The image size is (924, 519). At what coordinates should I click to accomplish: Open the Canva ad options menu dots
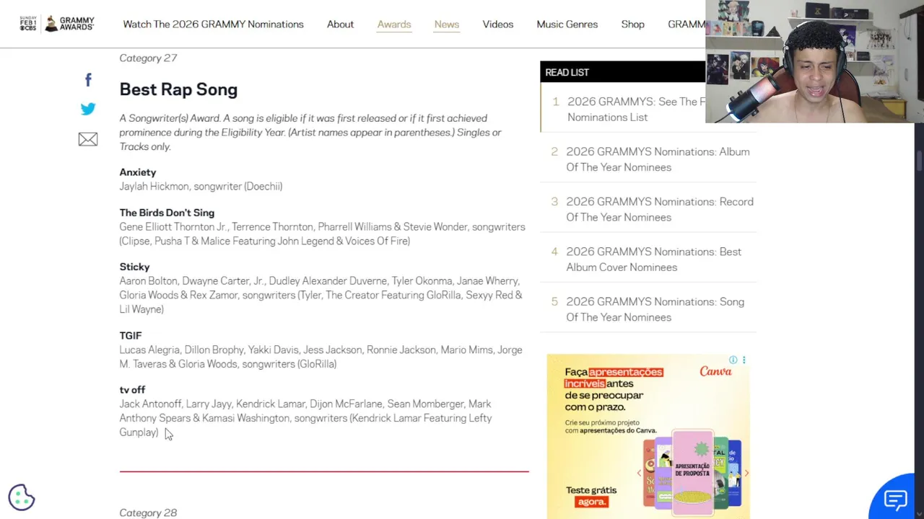pyautogui.click(x=744, y=360)
